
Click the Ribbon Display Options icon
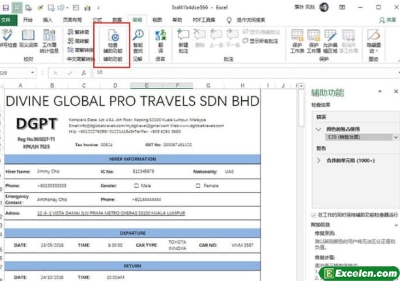point(342,7)
